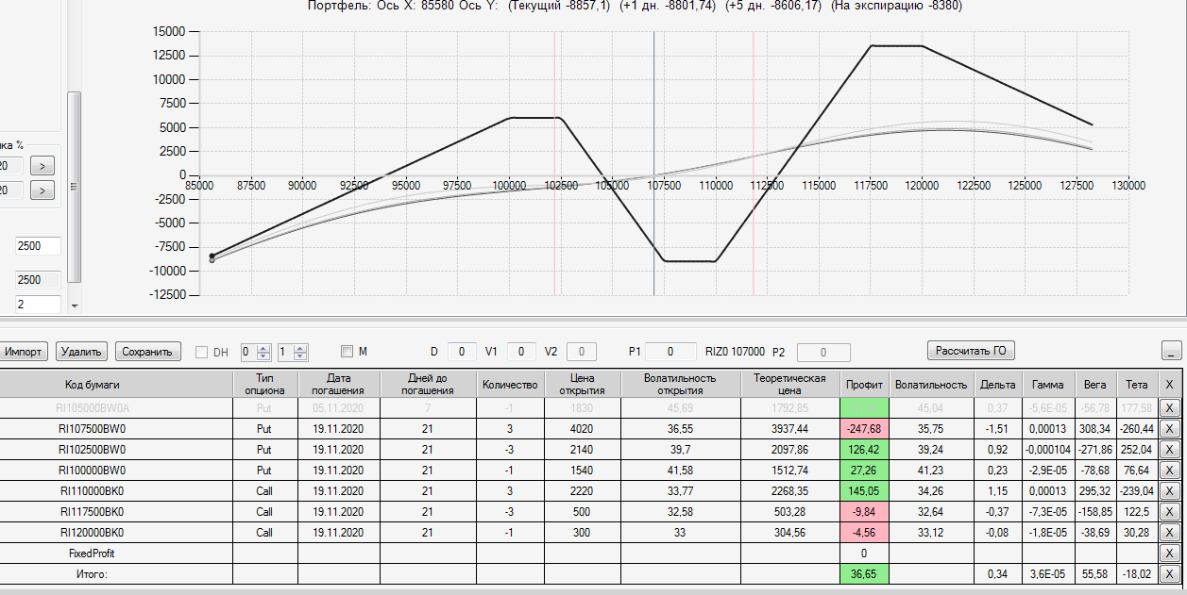Click the Тип опциона column header
The image size is (1187, 595).
click(x=265, y=385)
